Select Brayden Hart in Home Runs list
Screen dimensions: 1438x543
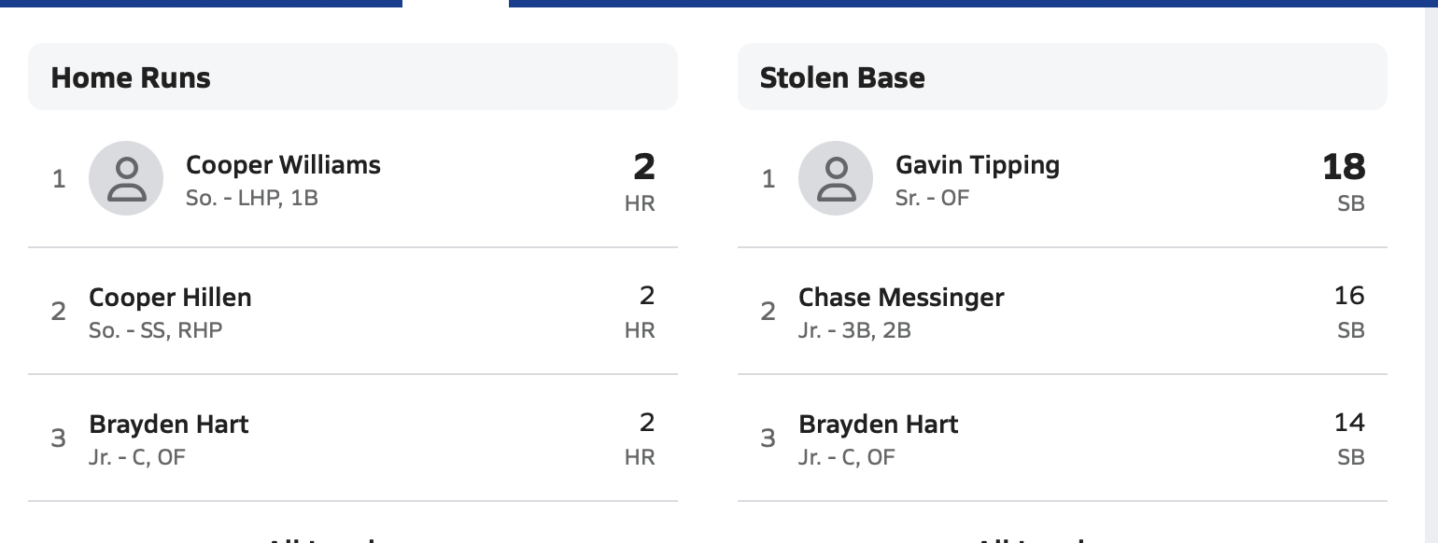point(168,425)
